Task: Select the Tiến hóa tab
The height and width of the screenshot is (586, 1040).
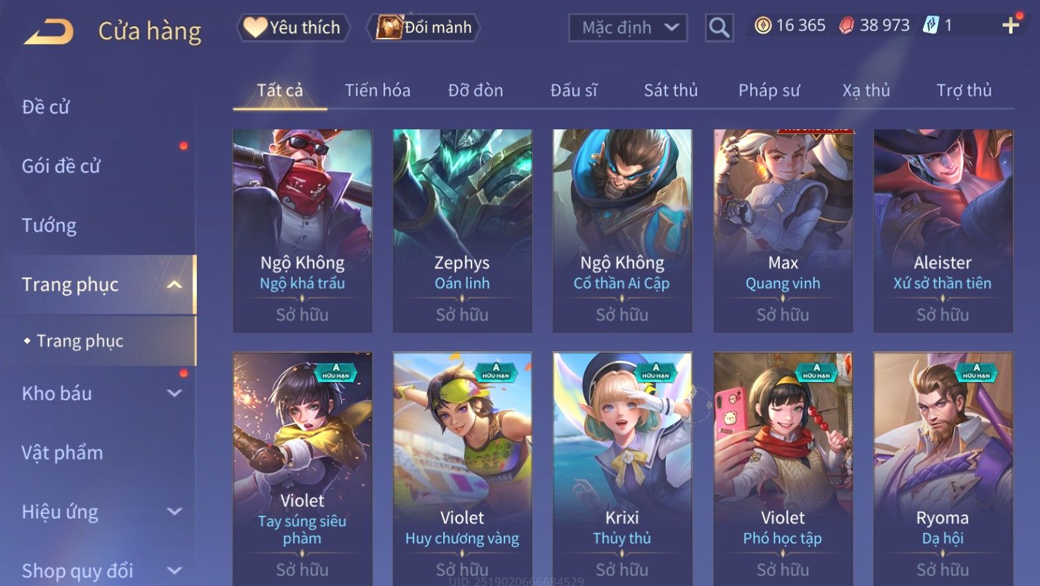Action: (377, 90)
